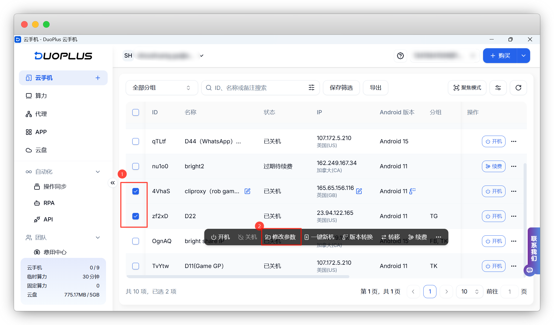
Task: Click the DuoPlus logo
Action: 63,56
